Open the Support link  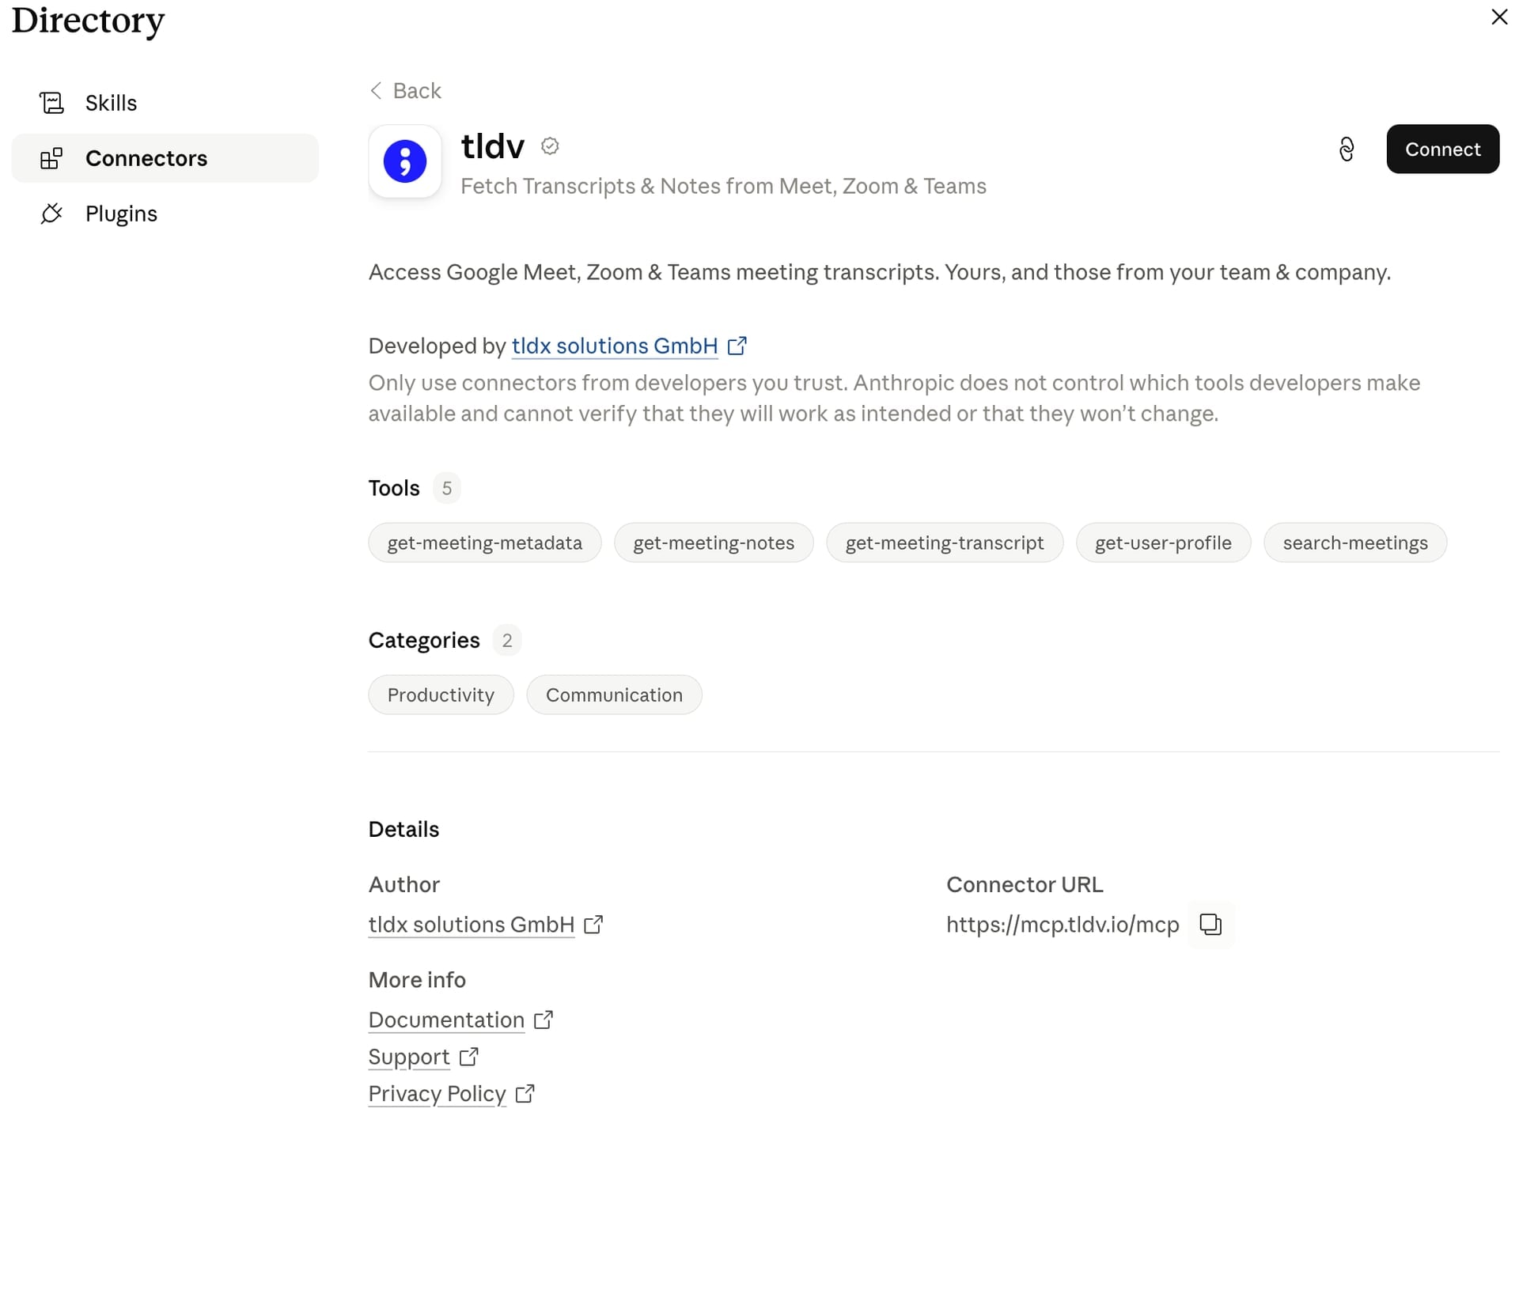coord(409,1057)
